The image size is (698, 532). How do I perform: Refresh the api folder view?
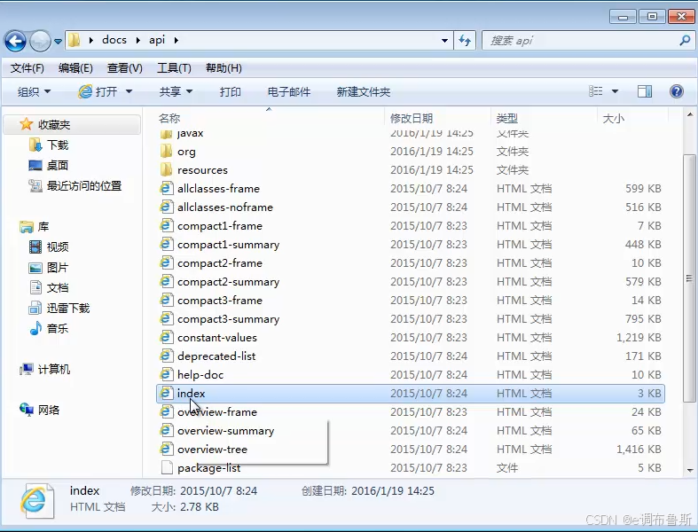click(x=465, y=41)
